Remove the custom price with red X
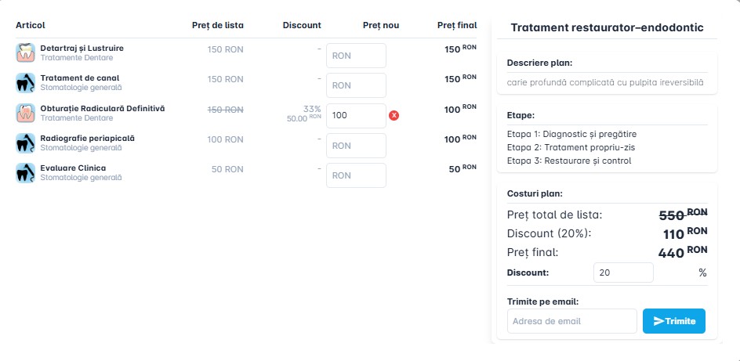This screenshot has height=361, width=740. point(394,116)
